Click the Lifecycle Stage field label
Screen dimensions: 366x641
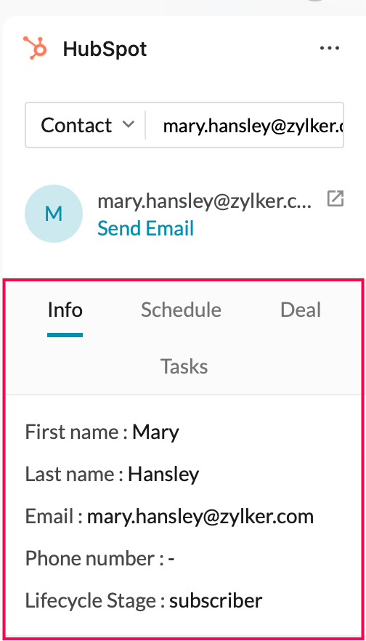pyautogui.click(x=90, y=601)
